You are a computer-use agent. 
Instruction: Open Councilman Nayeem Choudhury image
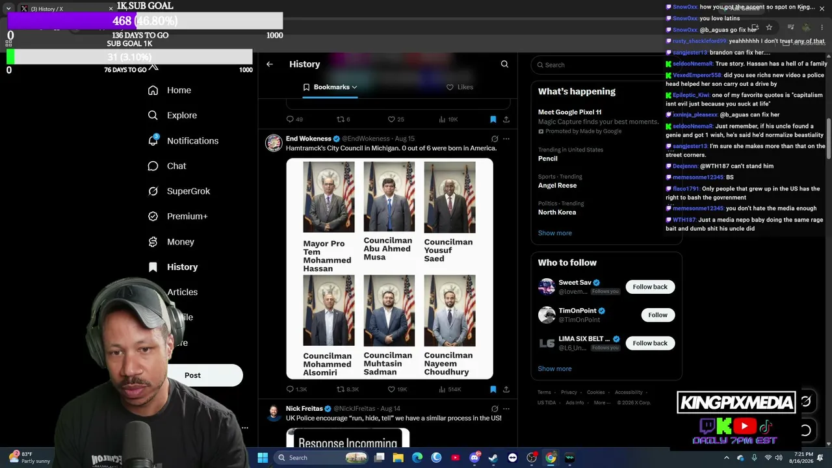(450, 311)
